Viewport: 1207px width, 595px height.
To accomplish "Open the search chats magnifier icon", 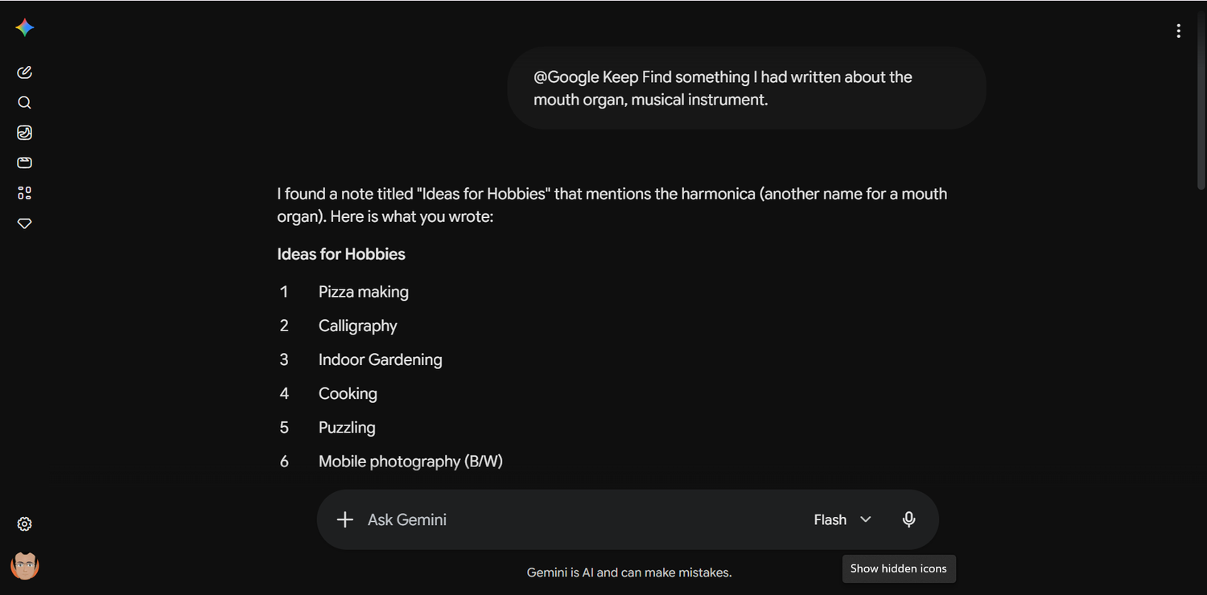I will pyautogui.click(x=25, y=103).
